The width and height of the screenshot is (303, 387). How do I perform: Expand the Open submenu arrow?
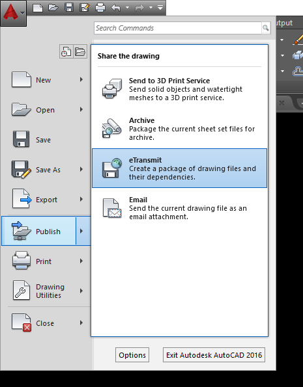81,109
